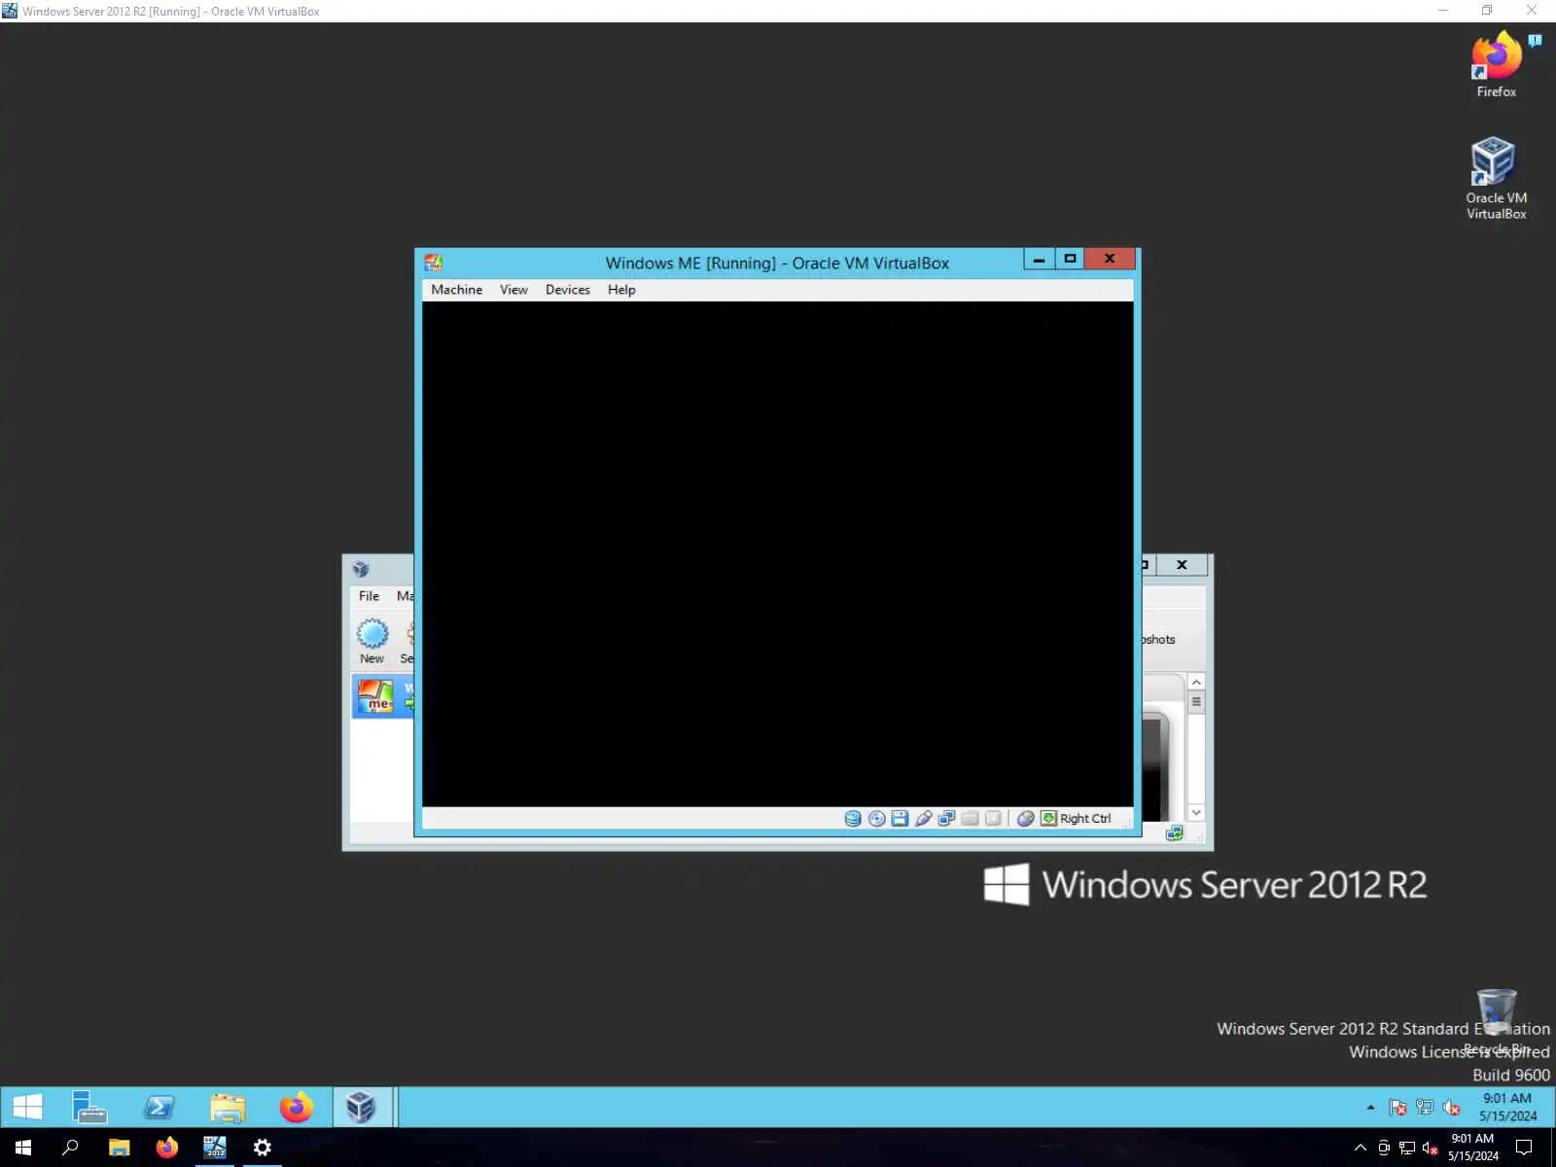The width and height of the screenshot is (1556, 1167).
Task: Click mouse integration icon in VM status bar
Action: point(1025,819)
